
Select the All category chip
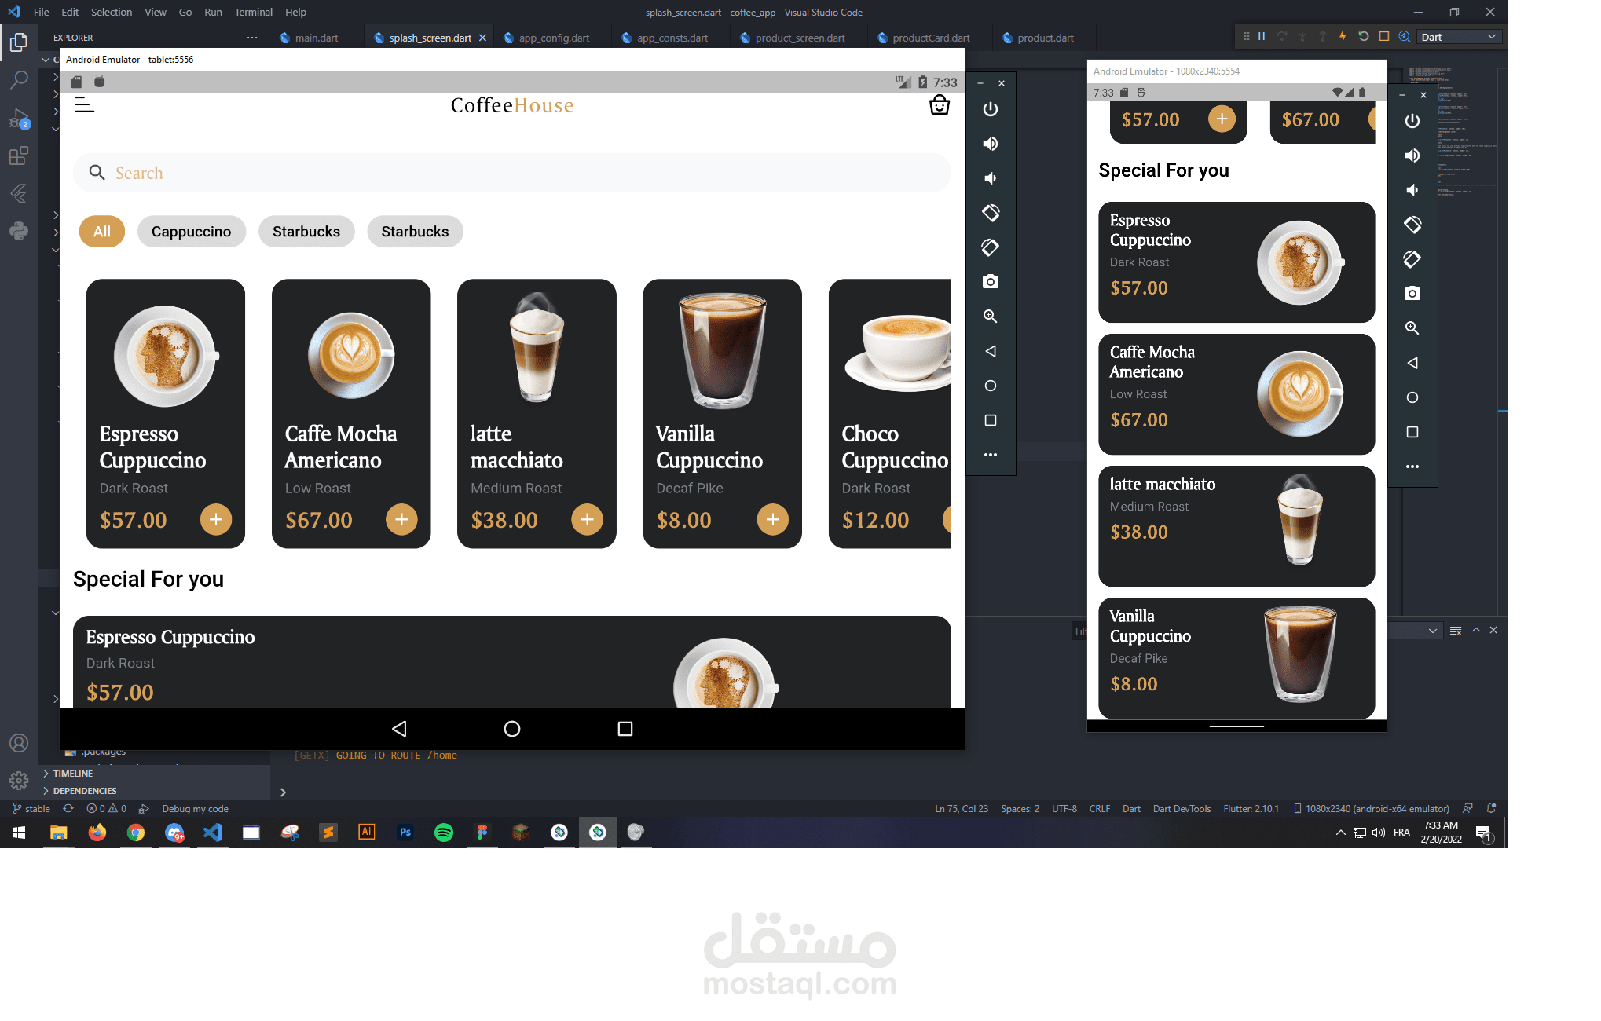pyautogui.click(x=102, y=232)
